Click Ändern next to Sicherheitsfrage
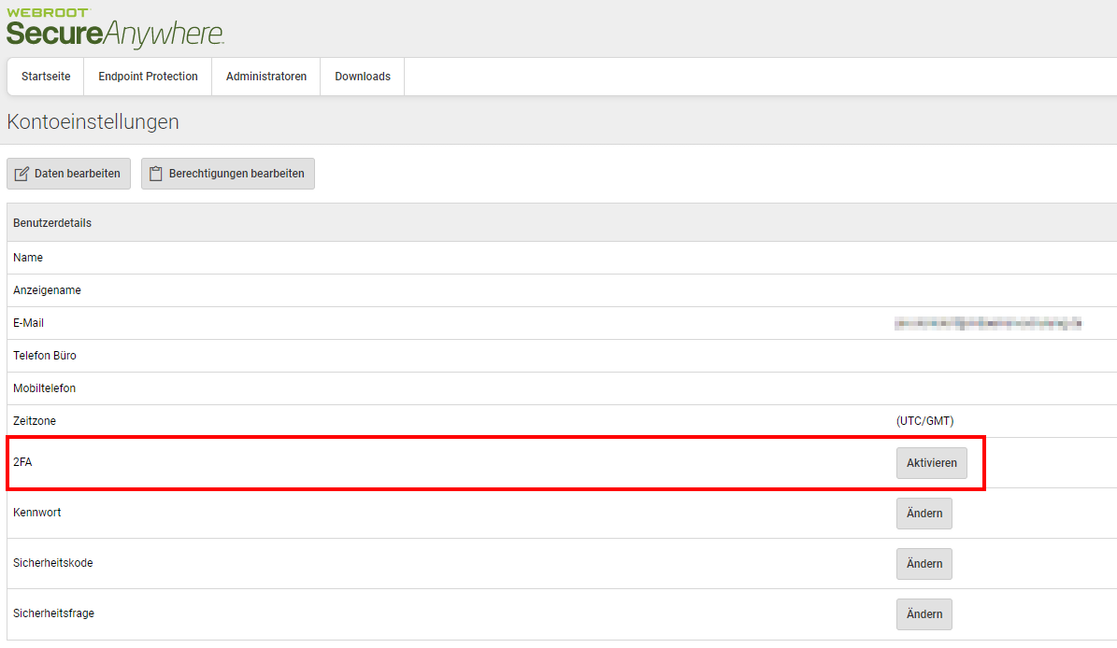1117x648 pixels. 924,614
